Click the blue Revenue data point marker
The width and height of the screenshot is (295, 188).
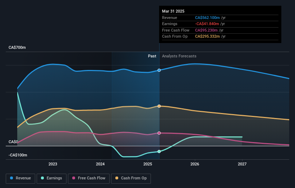click(159, 70)
